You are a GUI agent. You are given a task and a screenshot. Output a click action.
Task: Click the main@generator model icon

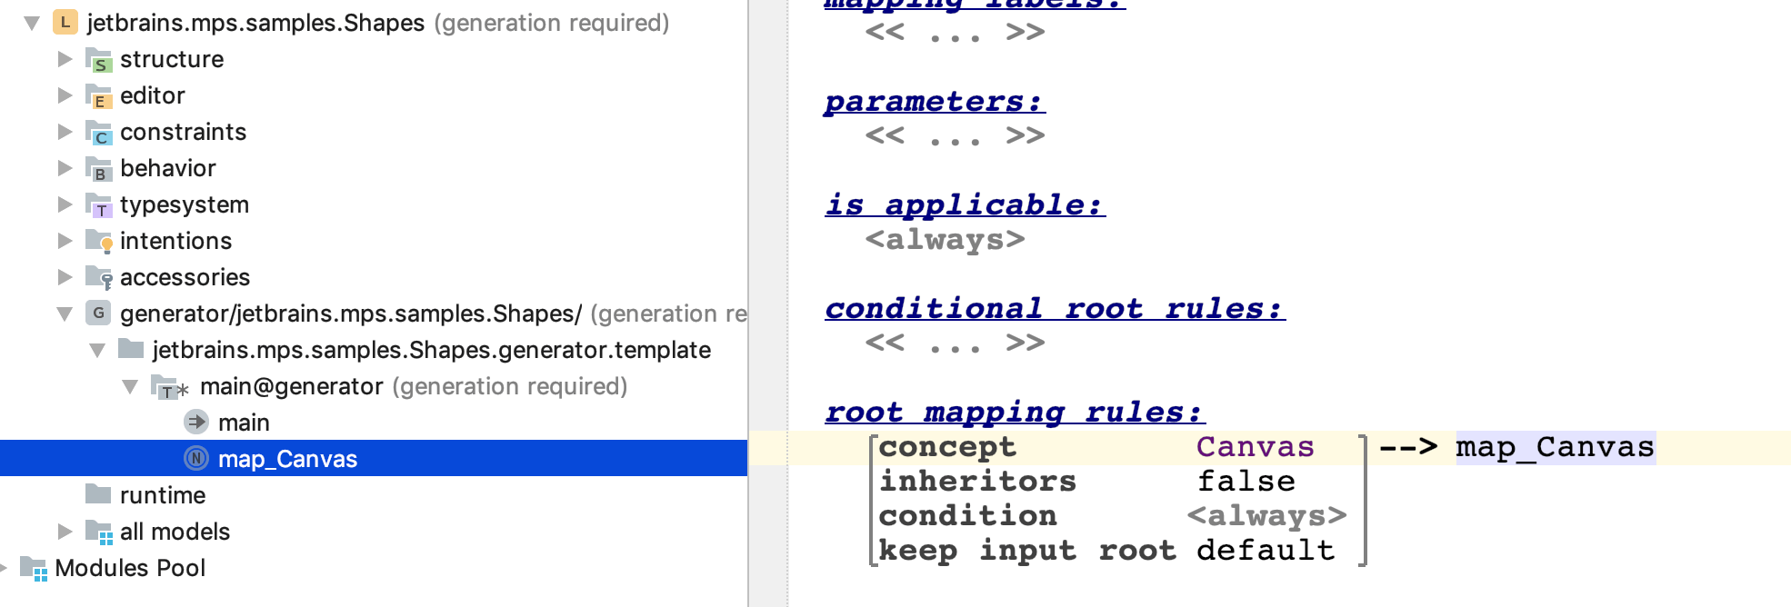169,387
